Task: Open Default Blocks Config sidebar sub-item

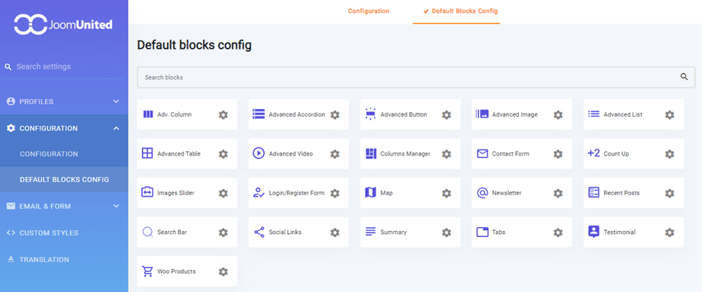Action: pyautogui.click(x=64, y=180)
